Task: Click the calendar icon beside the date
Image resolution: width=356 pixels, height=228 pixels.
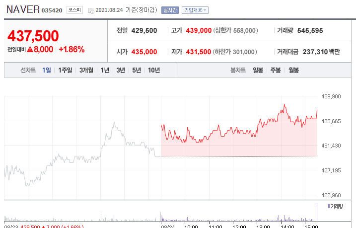Action: click(91, 10)
